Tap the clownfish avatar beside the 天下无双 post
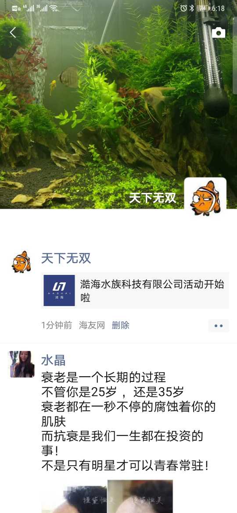 (21, 262)
